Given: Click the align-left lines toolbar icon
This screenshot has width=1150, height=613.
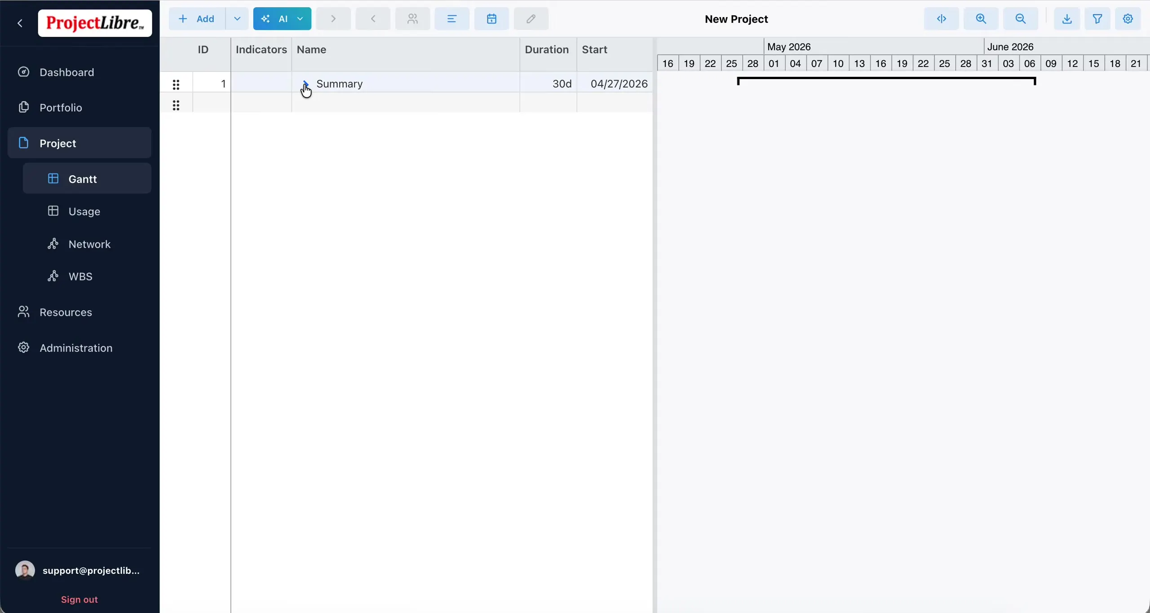Looking at the screenshot, I should point(452,19).
